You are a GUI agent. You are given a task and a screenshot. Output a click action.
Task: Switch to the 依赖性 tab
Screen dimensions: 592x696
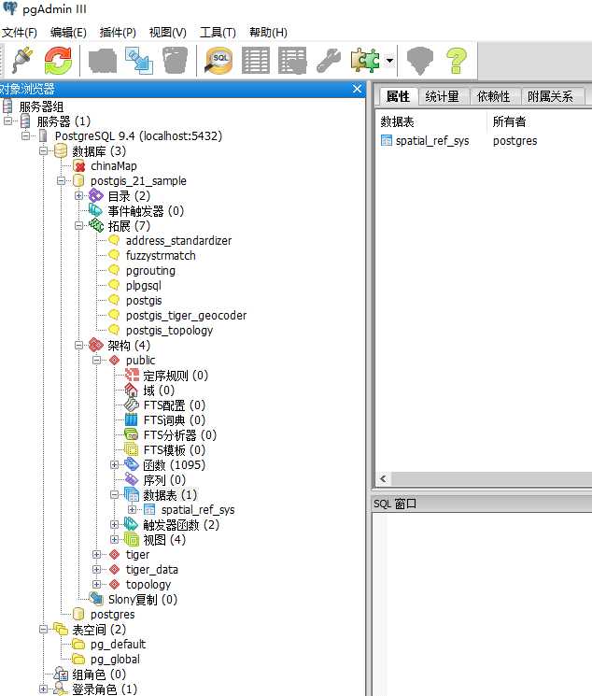(x=493, y=96)
